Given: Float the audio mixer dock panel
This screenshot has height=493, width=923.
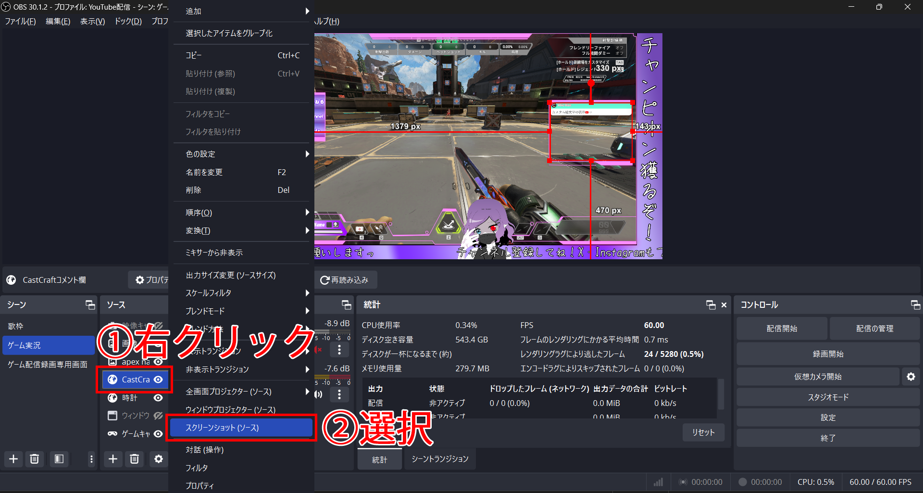Looking at the screenshot, I should click(x=347, y=304).
